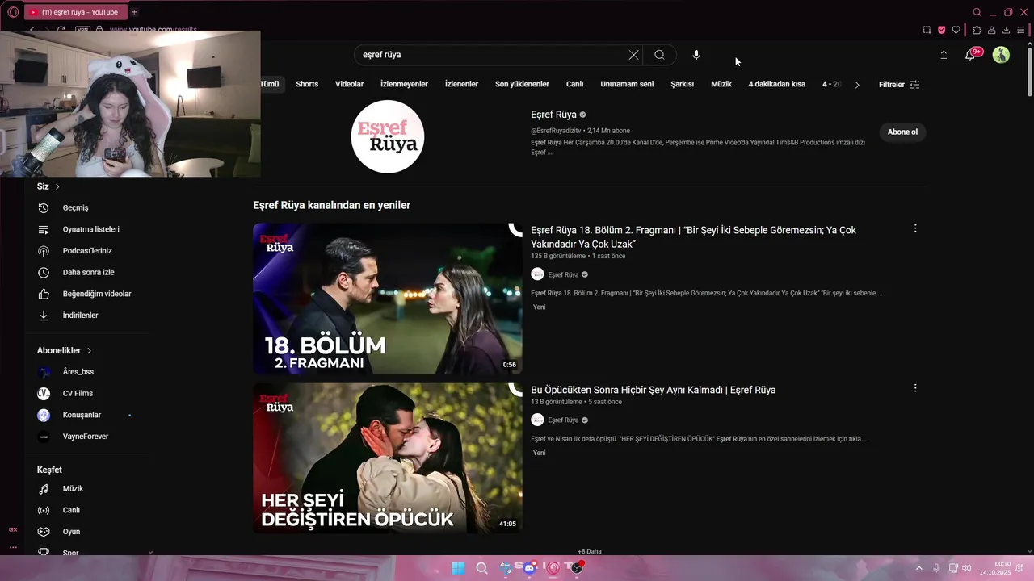Viewport: 1034px width, 581px height.
Task: Open the extensions cube icon
Action: pos(977,30)
